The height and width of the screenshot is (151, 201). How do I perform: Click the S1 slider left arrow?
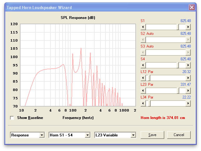click(x=143, y=27)
